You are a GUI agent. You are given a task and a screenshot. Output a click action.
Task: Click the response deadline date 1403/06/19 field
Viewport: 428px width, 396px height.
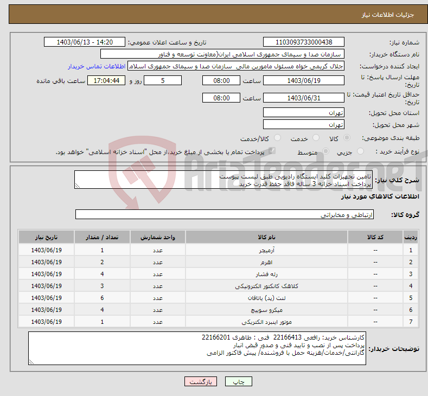click(x=304, y=80)
